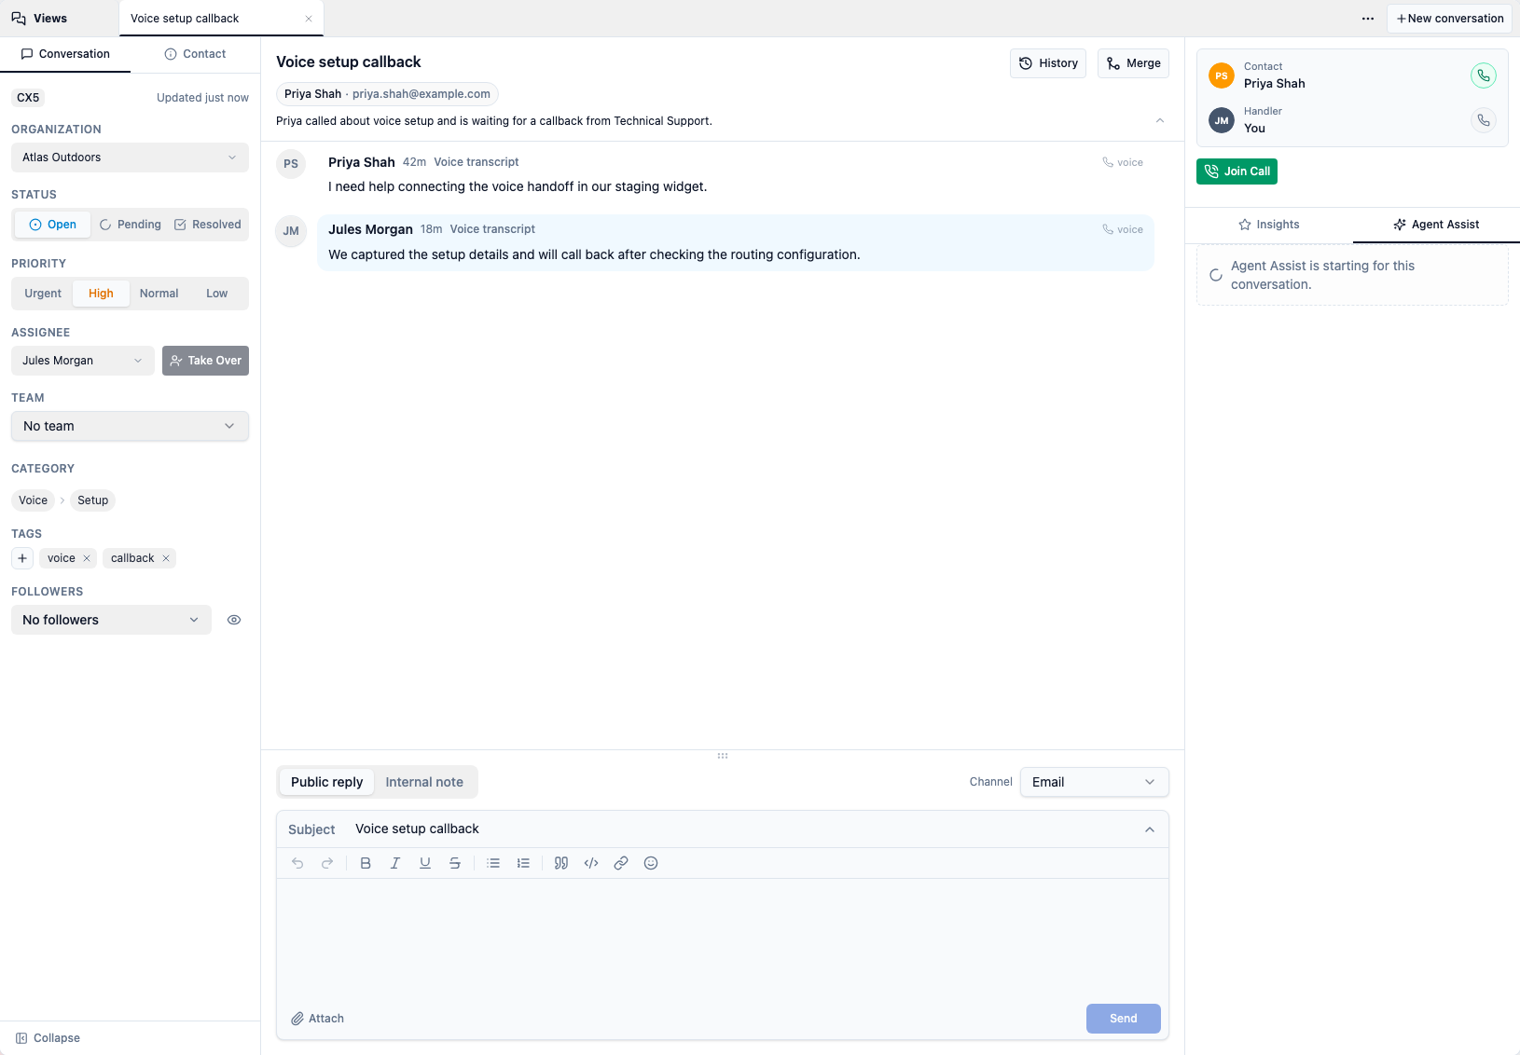The image size is (1520, 1055).
Task: Select the Voice category chip
Action: coord(33,500)
